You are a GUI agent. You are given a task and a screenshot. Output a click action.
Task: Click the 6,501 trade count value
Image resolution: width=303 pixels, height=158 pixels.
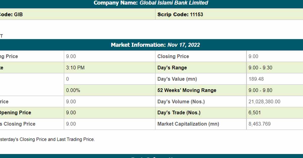(255, 113)
